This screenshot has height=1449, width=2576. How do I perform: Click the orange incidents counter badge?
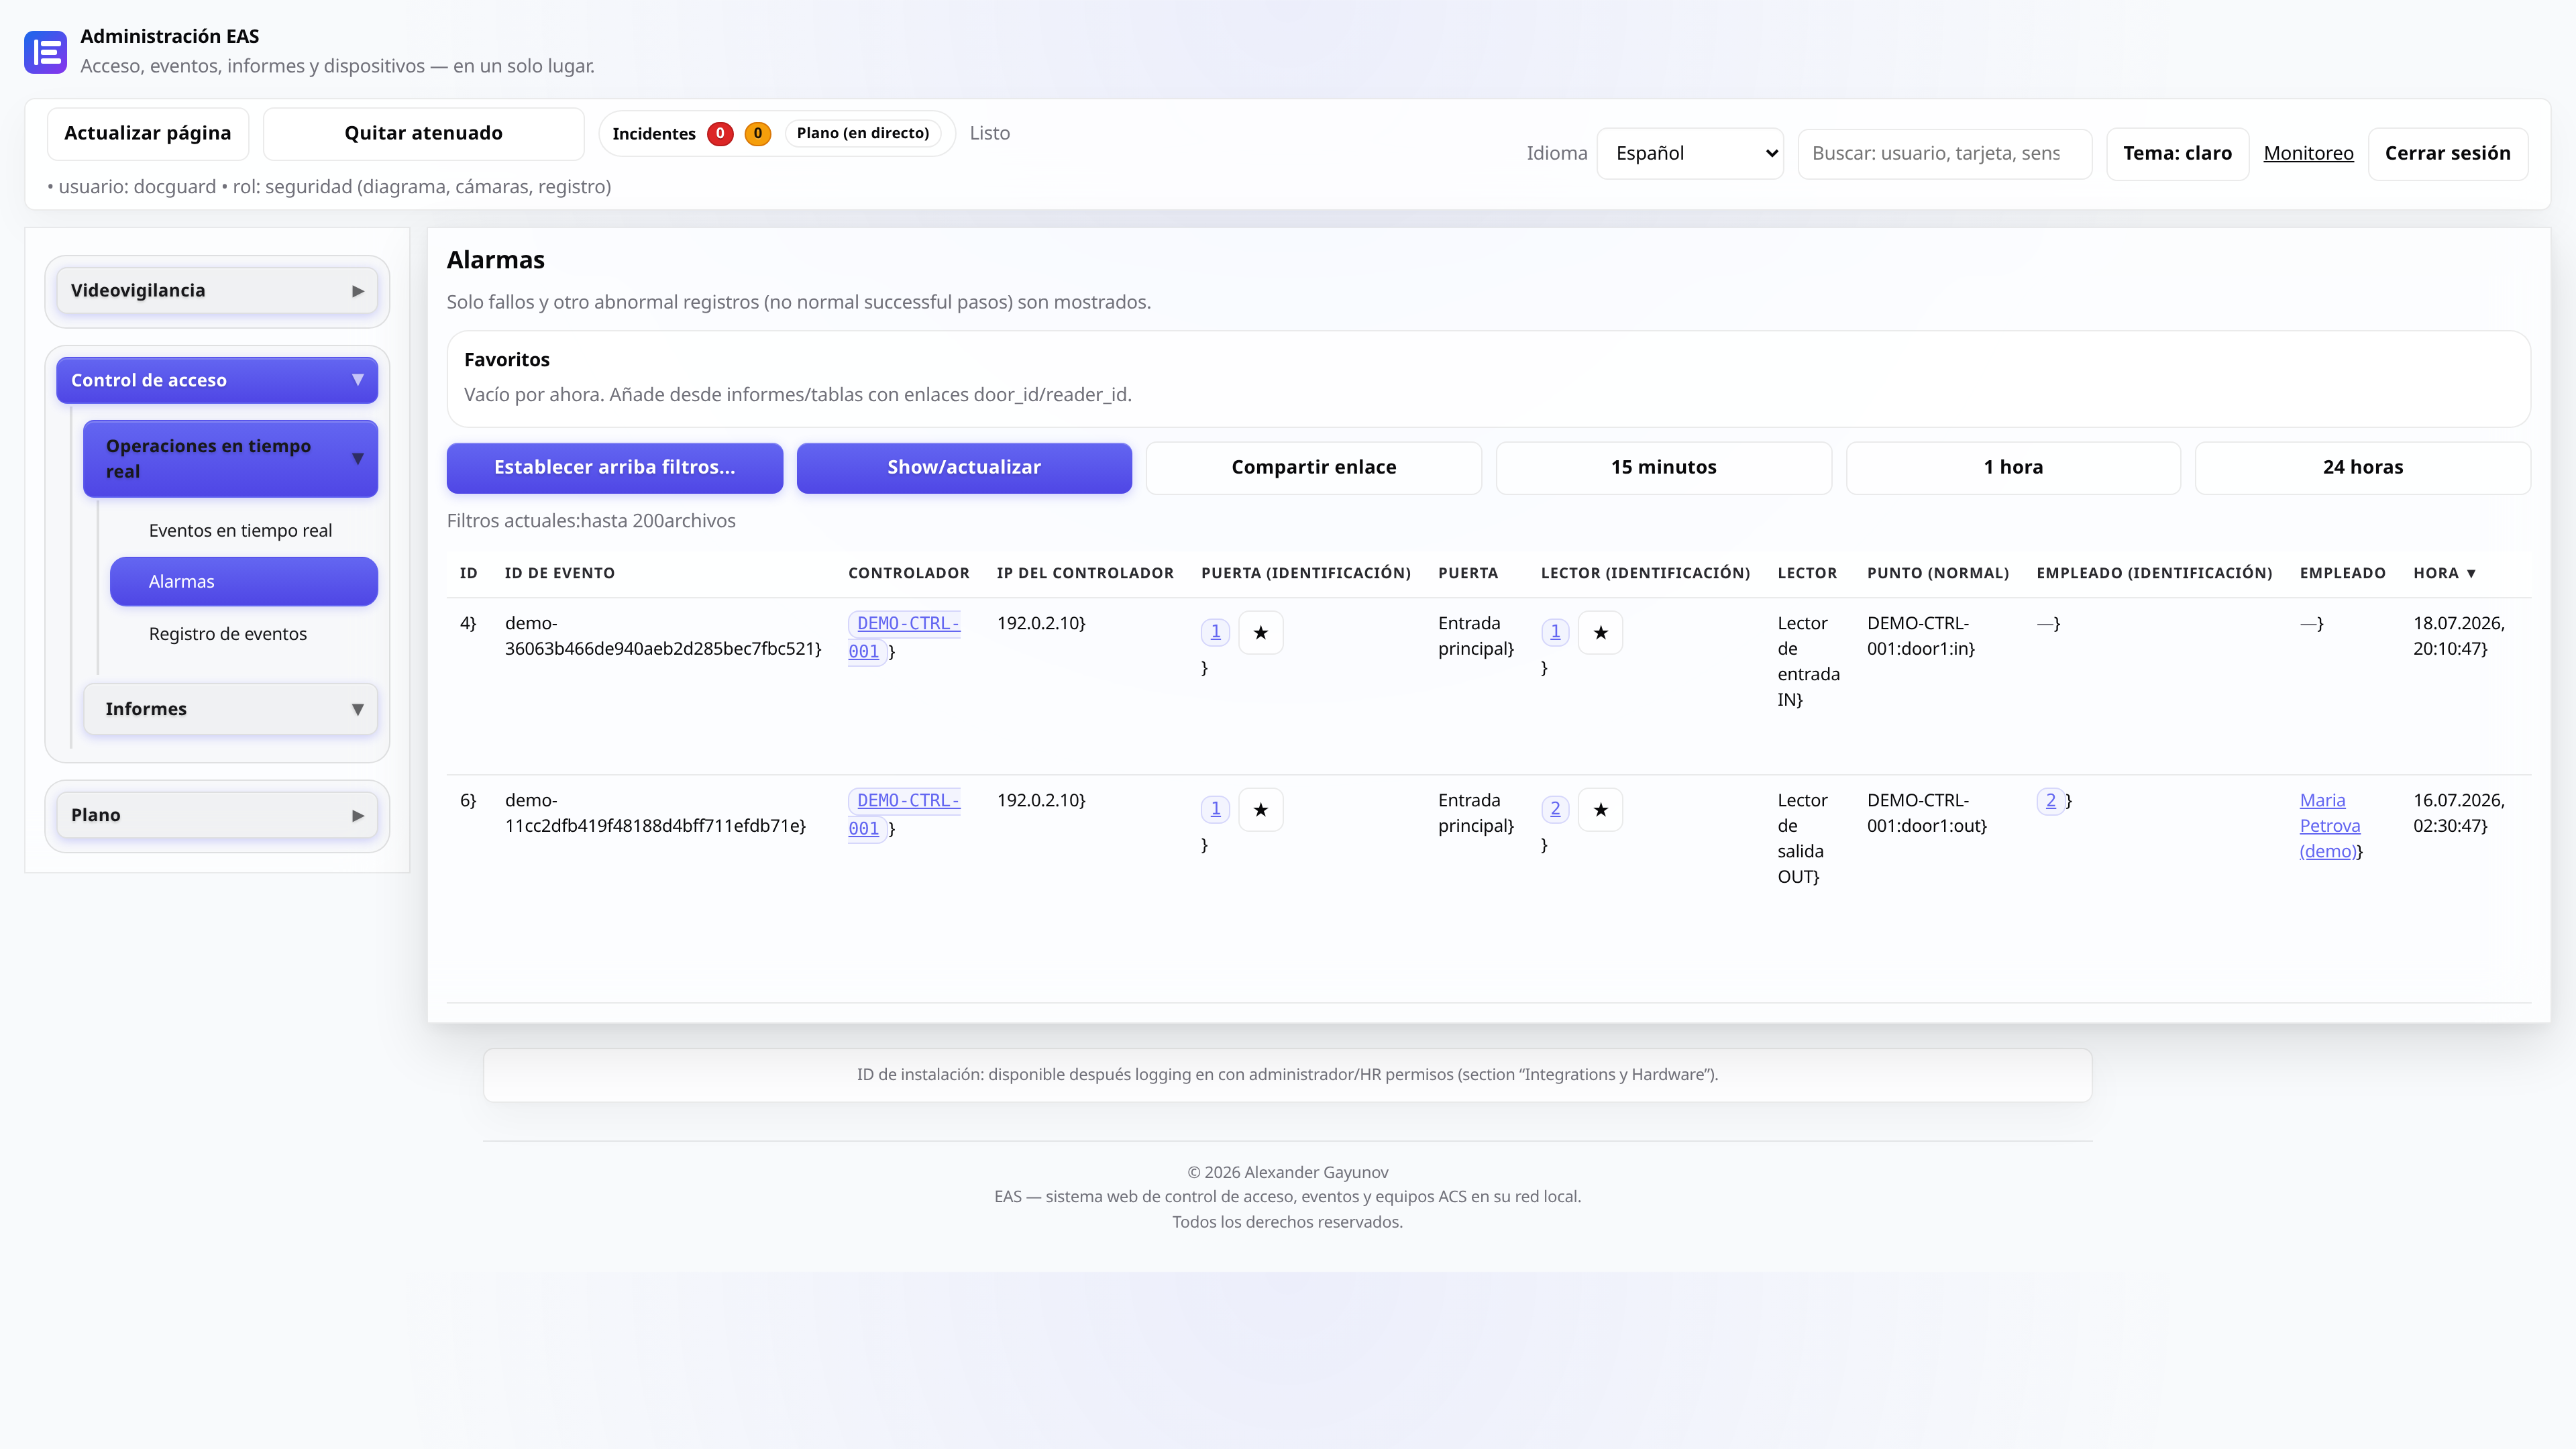(x=758, y=133)
